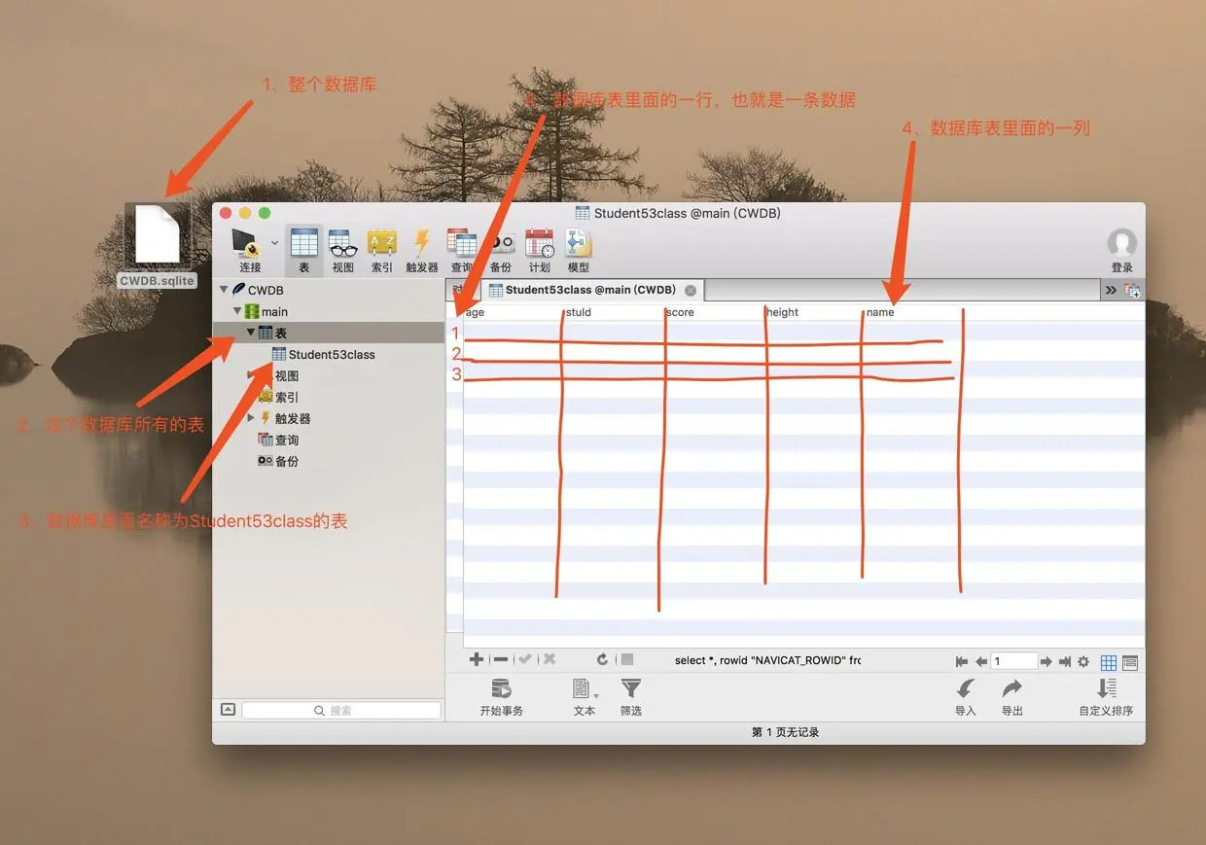Select the 表 table toolbar icon

point(304,243)
